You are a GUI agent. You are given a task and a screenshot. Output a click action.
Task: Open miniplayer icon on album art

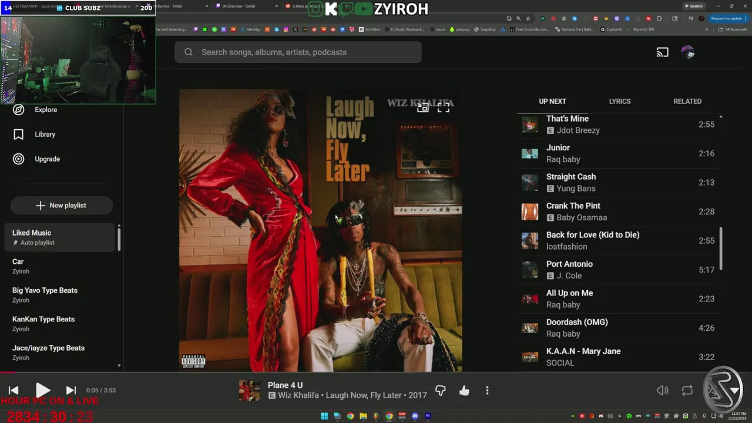point(423,108)
